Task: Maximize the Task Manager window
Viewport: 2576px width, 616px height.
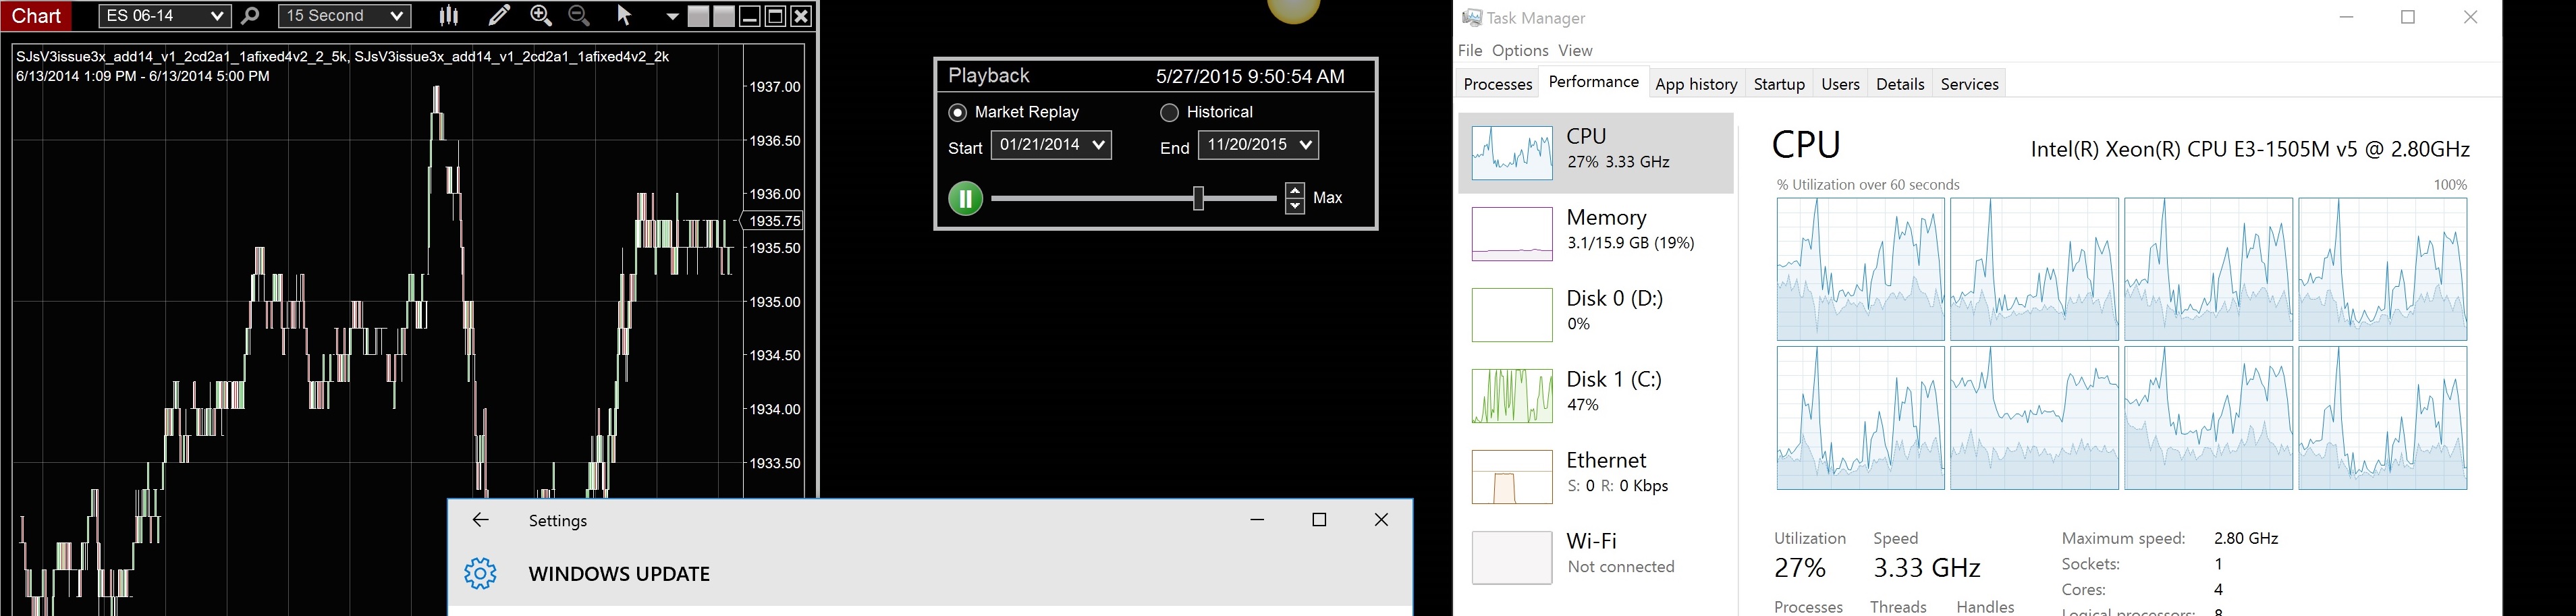Action: pyautogui.click(x=2408, y=17)
